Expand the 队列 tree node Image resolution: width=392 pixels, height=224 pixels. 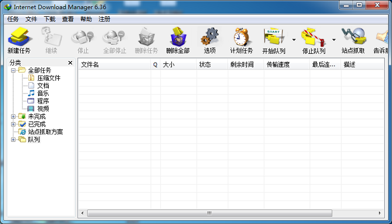click(x=13, y=140)
